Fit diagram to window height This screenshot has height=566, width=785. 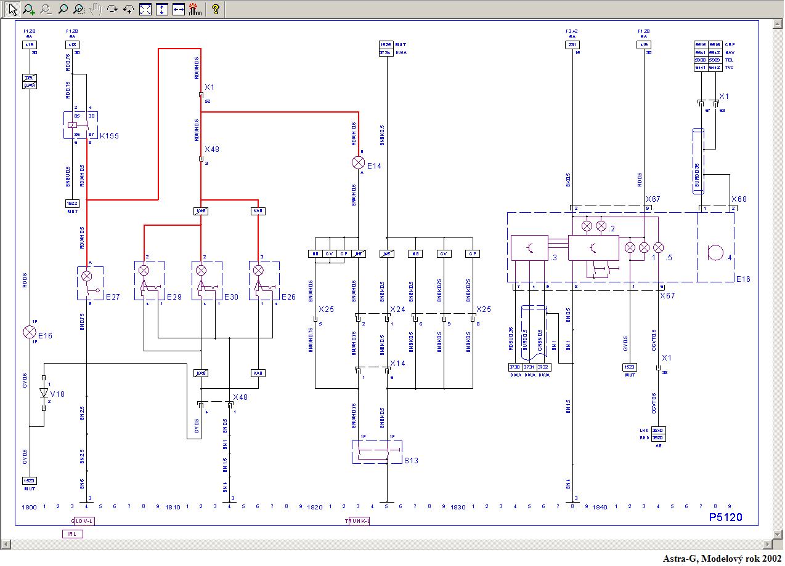click(x=162, y=9)
